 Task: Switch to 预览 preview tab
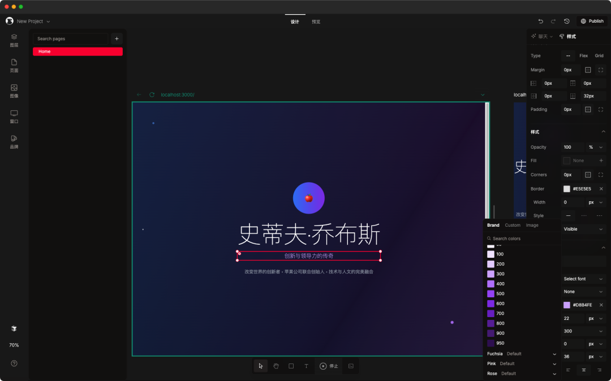[316, 22]
